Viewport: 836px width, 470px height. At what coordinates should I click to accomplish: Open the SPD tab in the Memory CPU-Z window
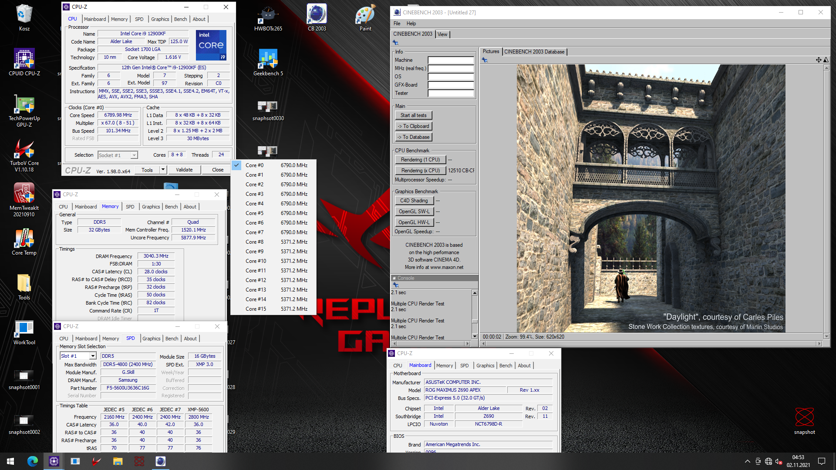pyautogui.click(x=130, y=207)
